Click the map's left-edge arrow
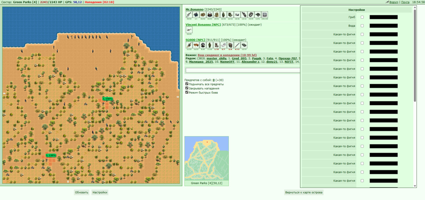Image resolution: width=425 pixels, height=200 pixels. (x=4, y=94)
